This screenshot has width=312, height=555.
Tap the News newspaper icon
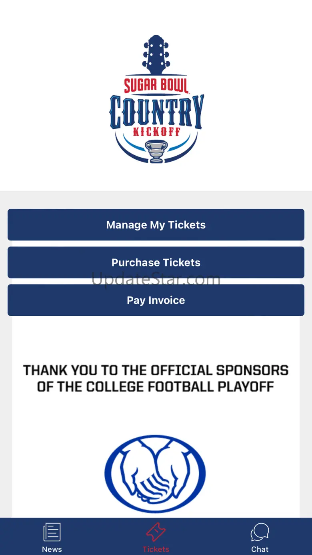click(52, 533)
